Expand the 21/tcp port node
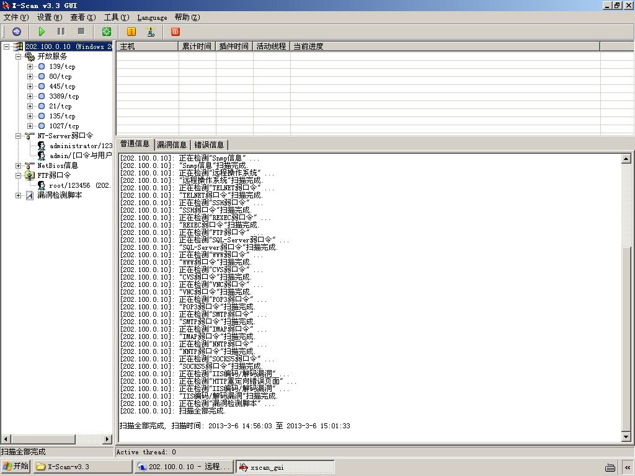The image size is (635, 476). click(x=30, y=106)
